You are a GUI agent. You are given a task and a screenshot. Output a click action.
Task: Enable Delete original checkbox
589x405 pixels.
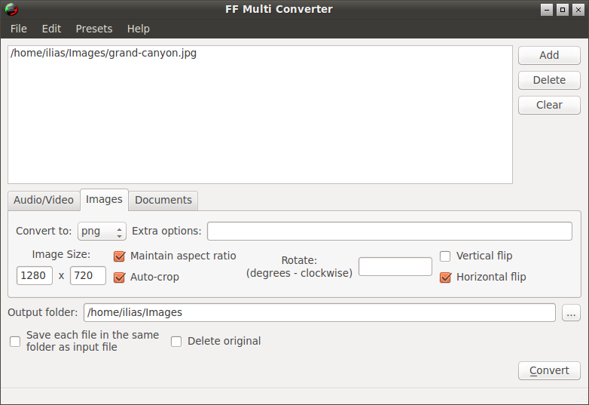[x=176, y=342]
